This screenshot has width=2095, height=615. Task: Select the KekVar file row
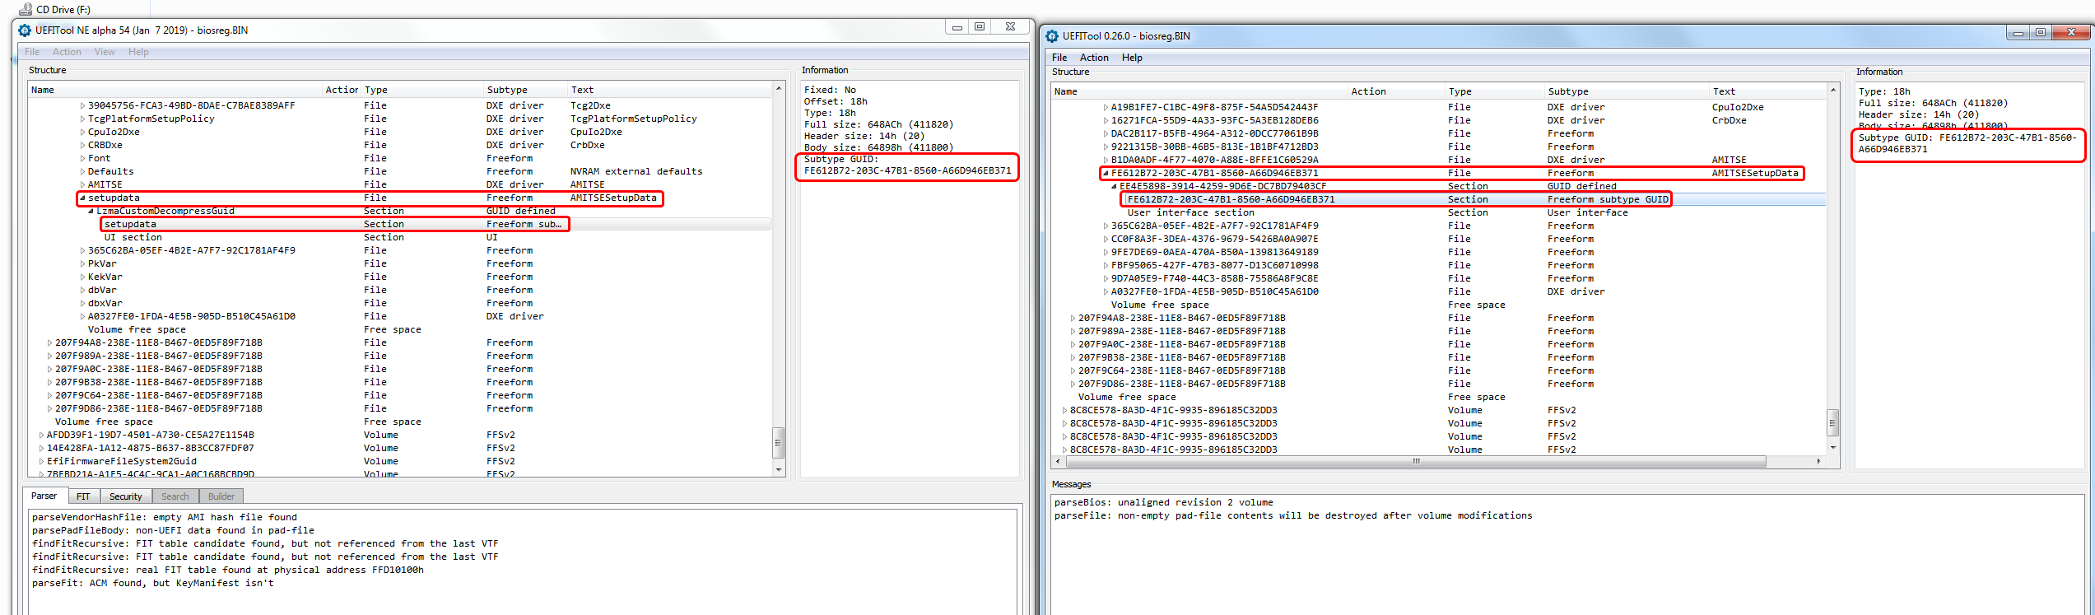tap(400, 277)
